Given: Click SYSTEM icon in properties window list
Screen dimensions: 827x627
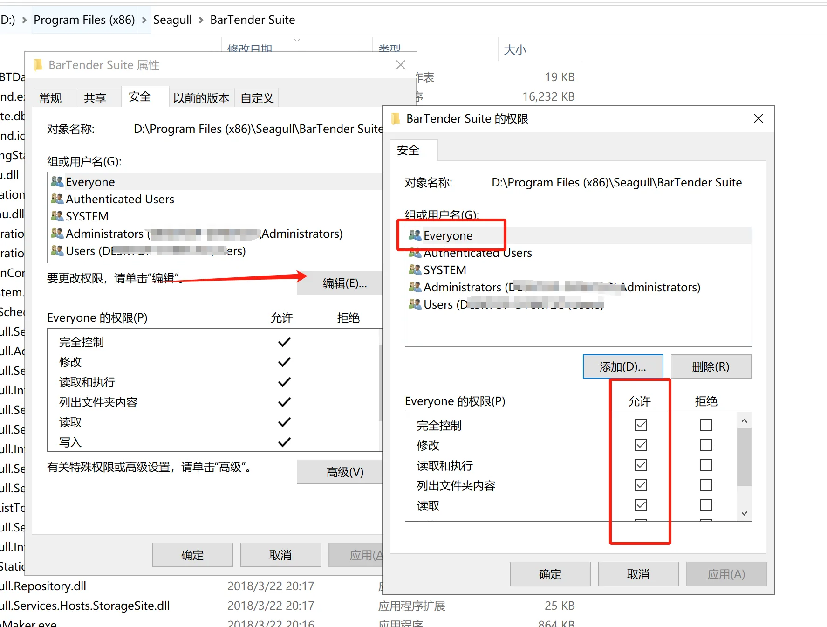Looking at the screenshot, I should pos(57,216).
